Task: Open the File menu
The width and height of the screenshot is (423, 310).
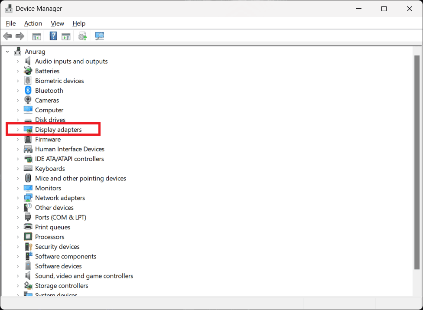Action: point(11,23)
